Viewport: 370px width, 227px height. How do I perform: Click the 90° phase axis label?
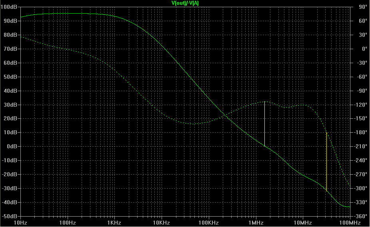point(363,7)
